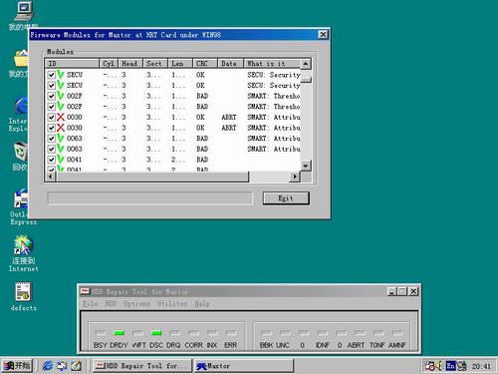Click the Len column header

pyautogui.click(x=180, y=64)
